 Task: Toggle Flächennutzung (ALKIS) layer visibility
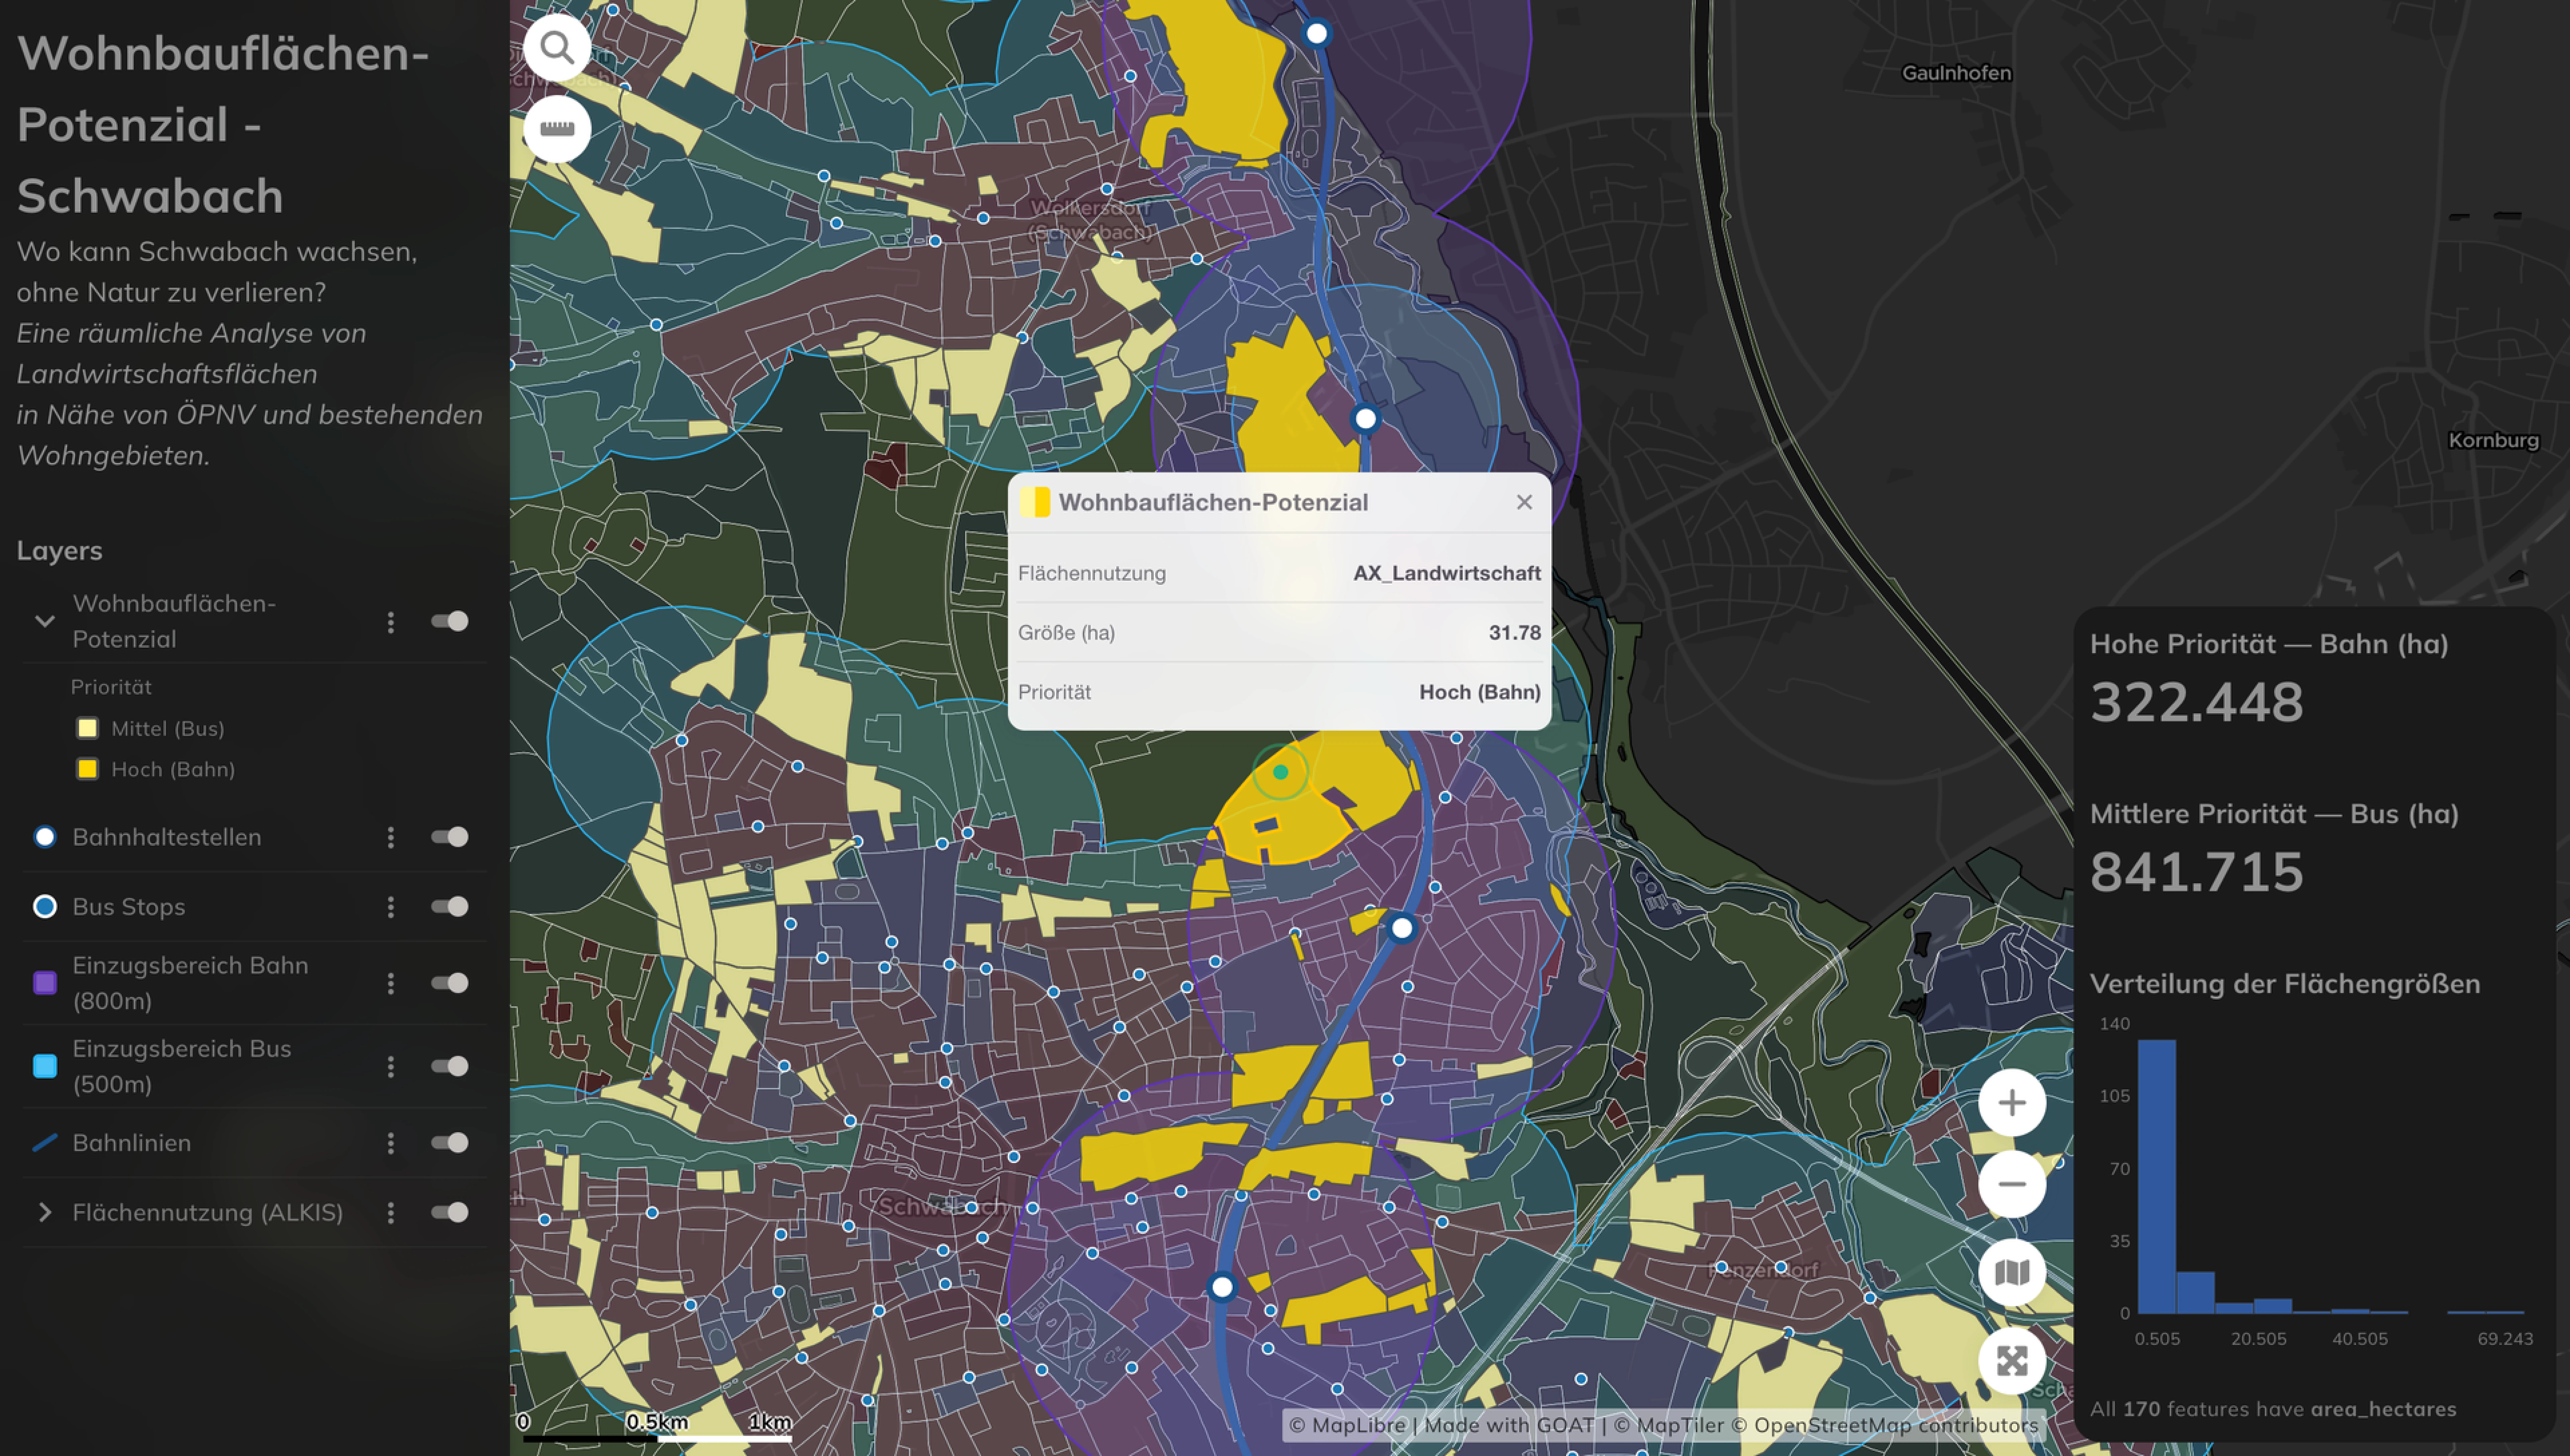click(450, 1213)
